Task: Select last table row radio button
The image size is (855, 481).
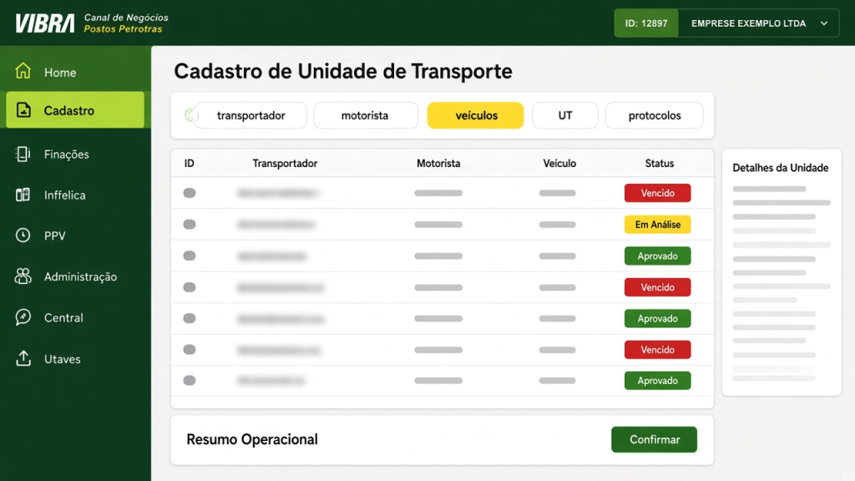Action: 190,380
